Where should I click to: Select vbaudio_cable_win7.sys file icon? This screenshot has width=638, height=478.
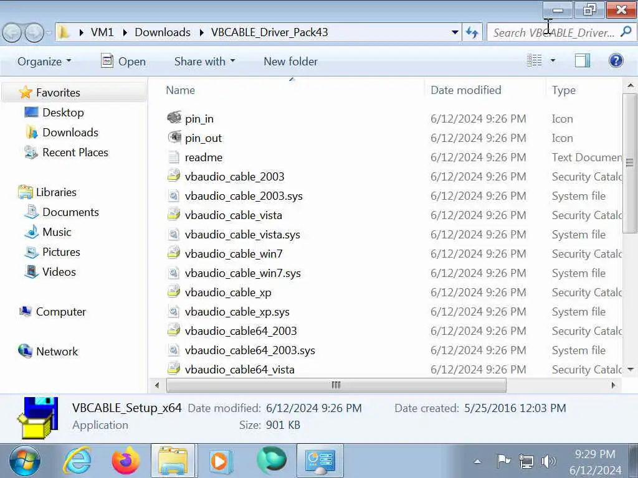(174, 273)
